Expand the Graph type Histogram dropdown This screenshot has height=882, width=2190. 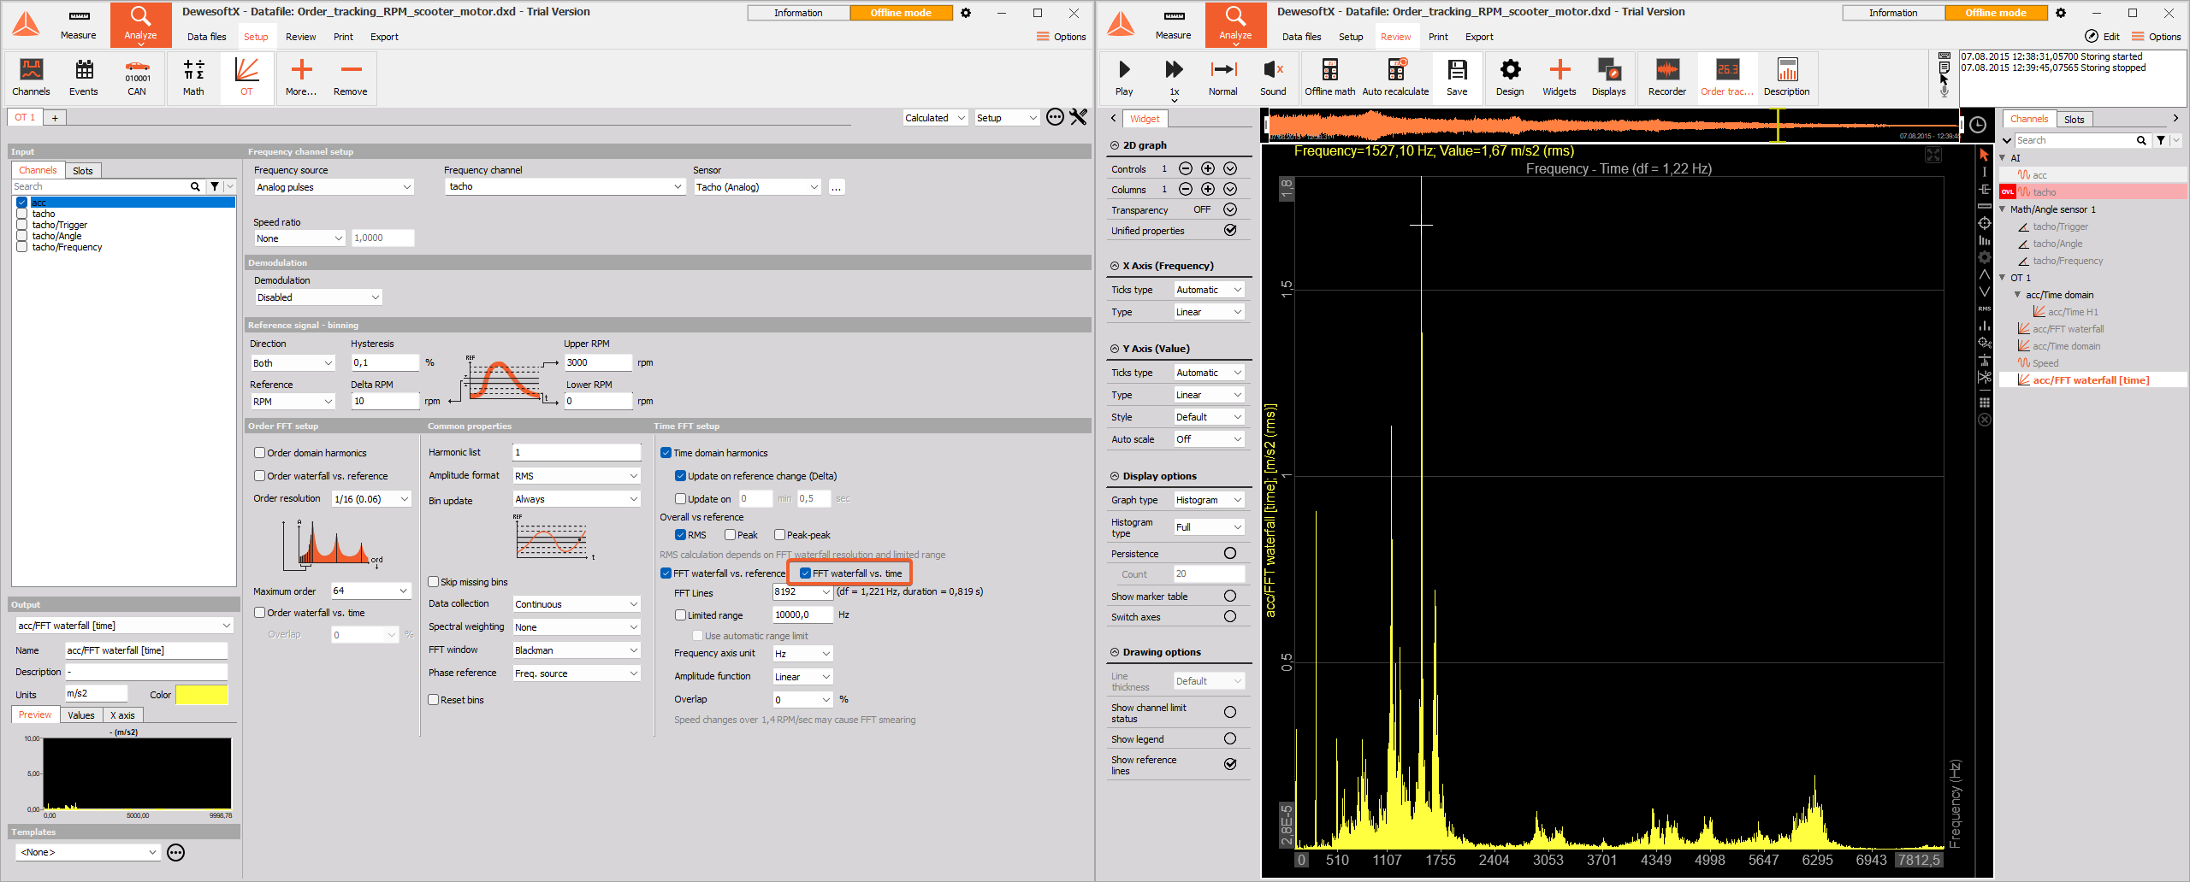pyautogui.click(x=1208, y=500)
